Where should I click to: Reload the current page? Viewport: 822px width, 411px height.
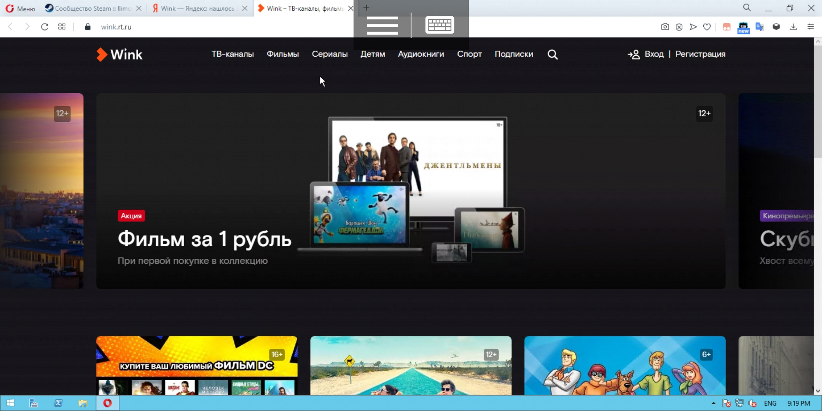pos(45,27)
